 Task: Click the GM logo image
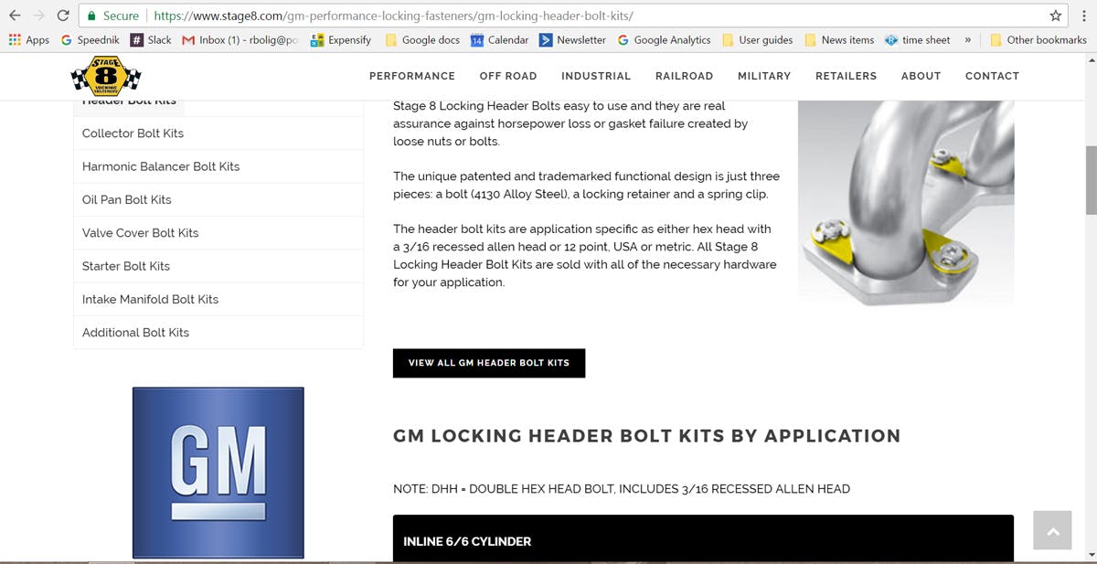[x=218, y=473]
